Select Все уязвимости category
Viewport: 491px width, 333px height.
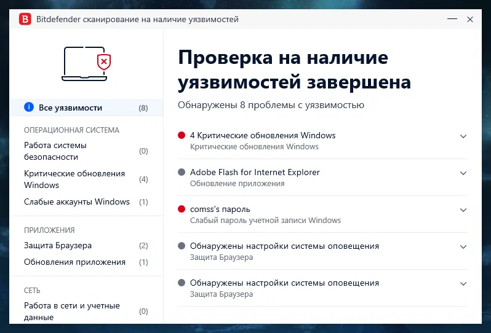tap(86, 108)
